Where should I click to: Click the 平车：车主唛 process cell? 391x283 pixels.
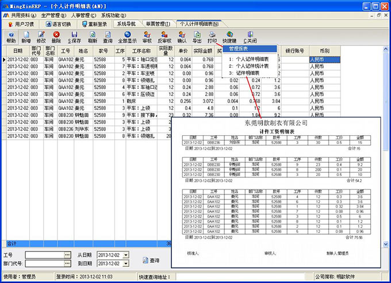point(141,74)
